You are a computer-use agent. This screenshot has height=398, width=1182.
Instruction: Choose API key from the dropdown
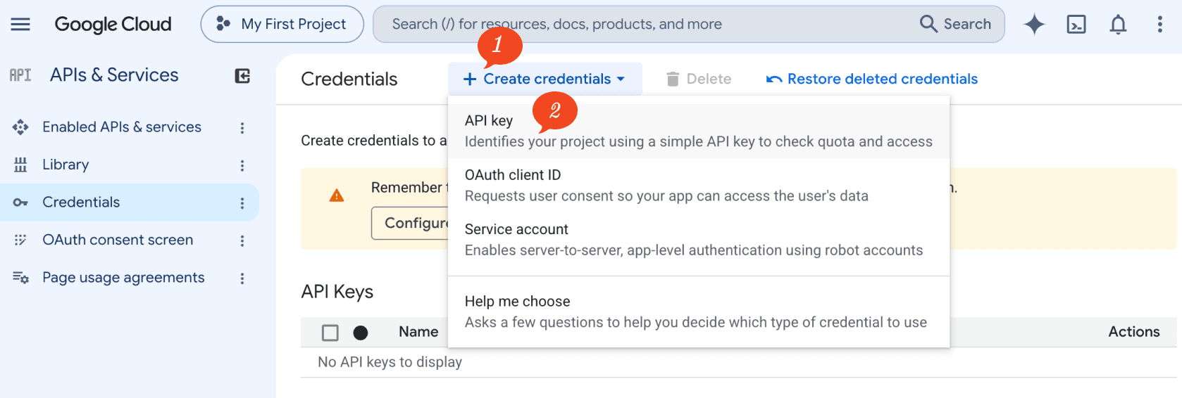699,131
